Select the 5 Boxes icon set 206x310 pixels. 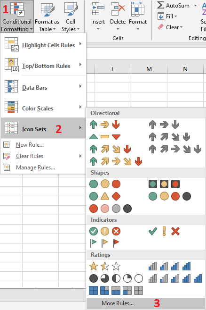pyautogui.click(x=116, y=291)
